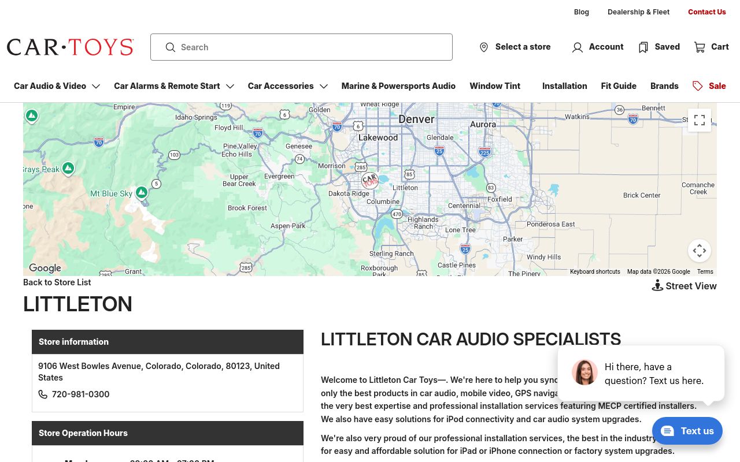740x462 pixels.
Task: Click Denver label on the map
Action: coord(416,119)
